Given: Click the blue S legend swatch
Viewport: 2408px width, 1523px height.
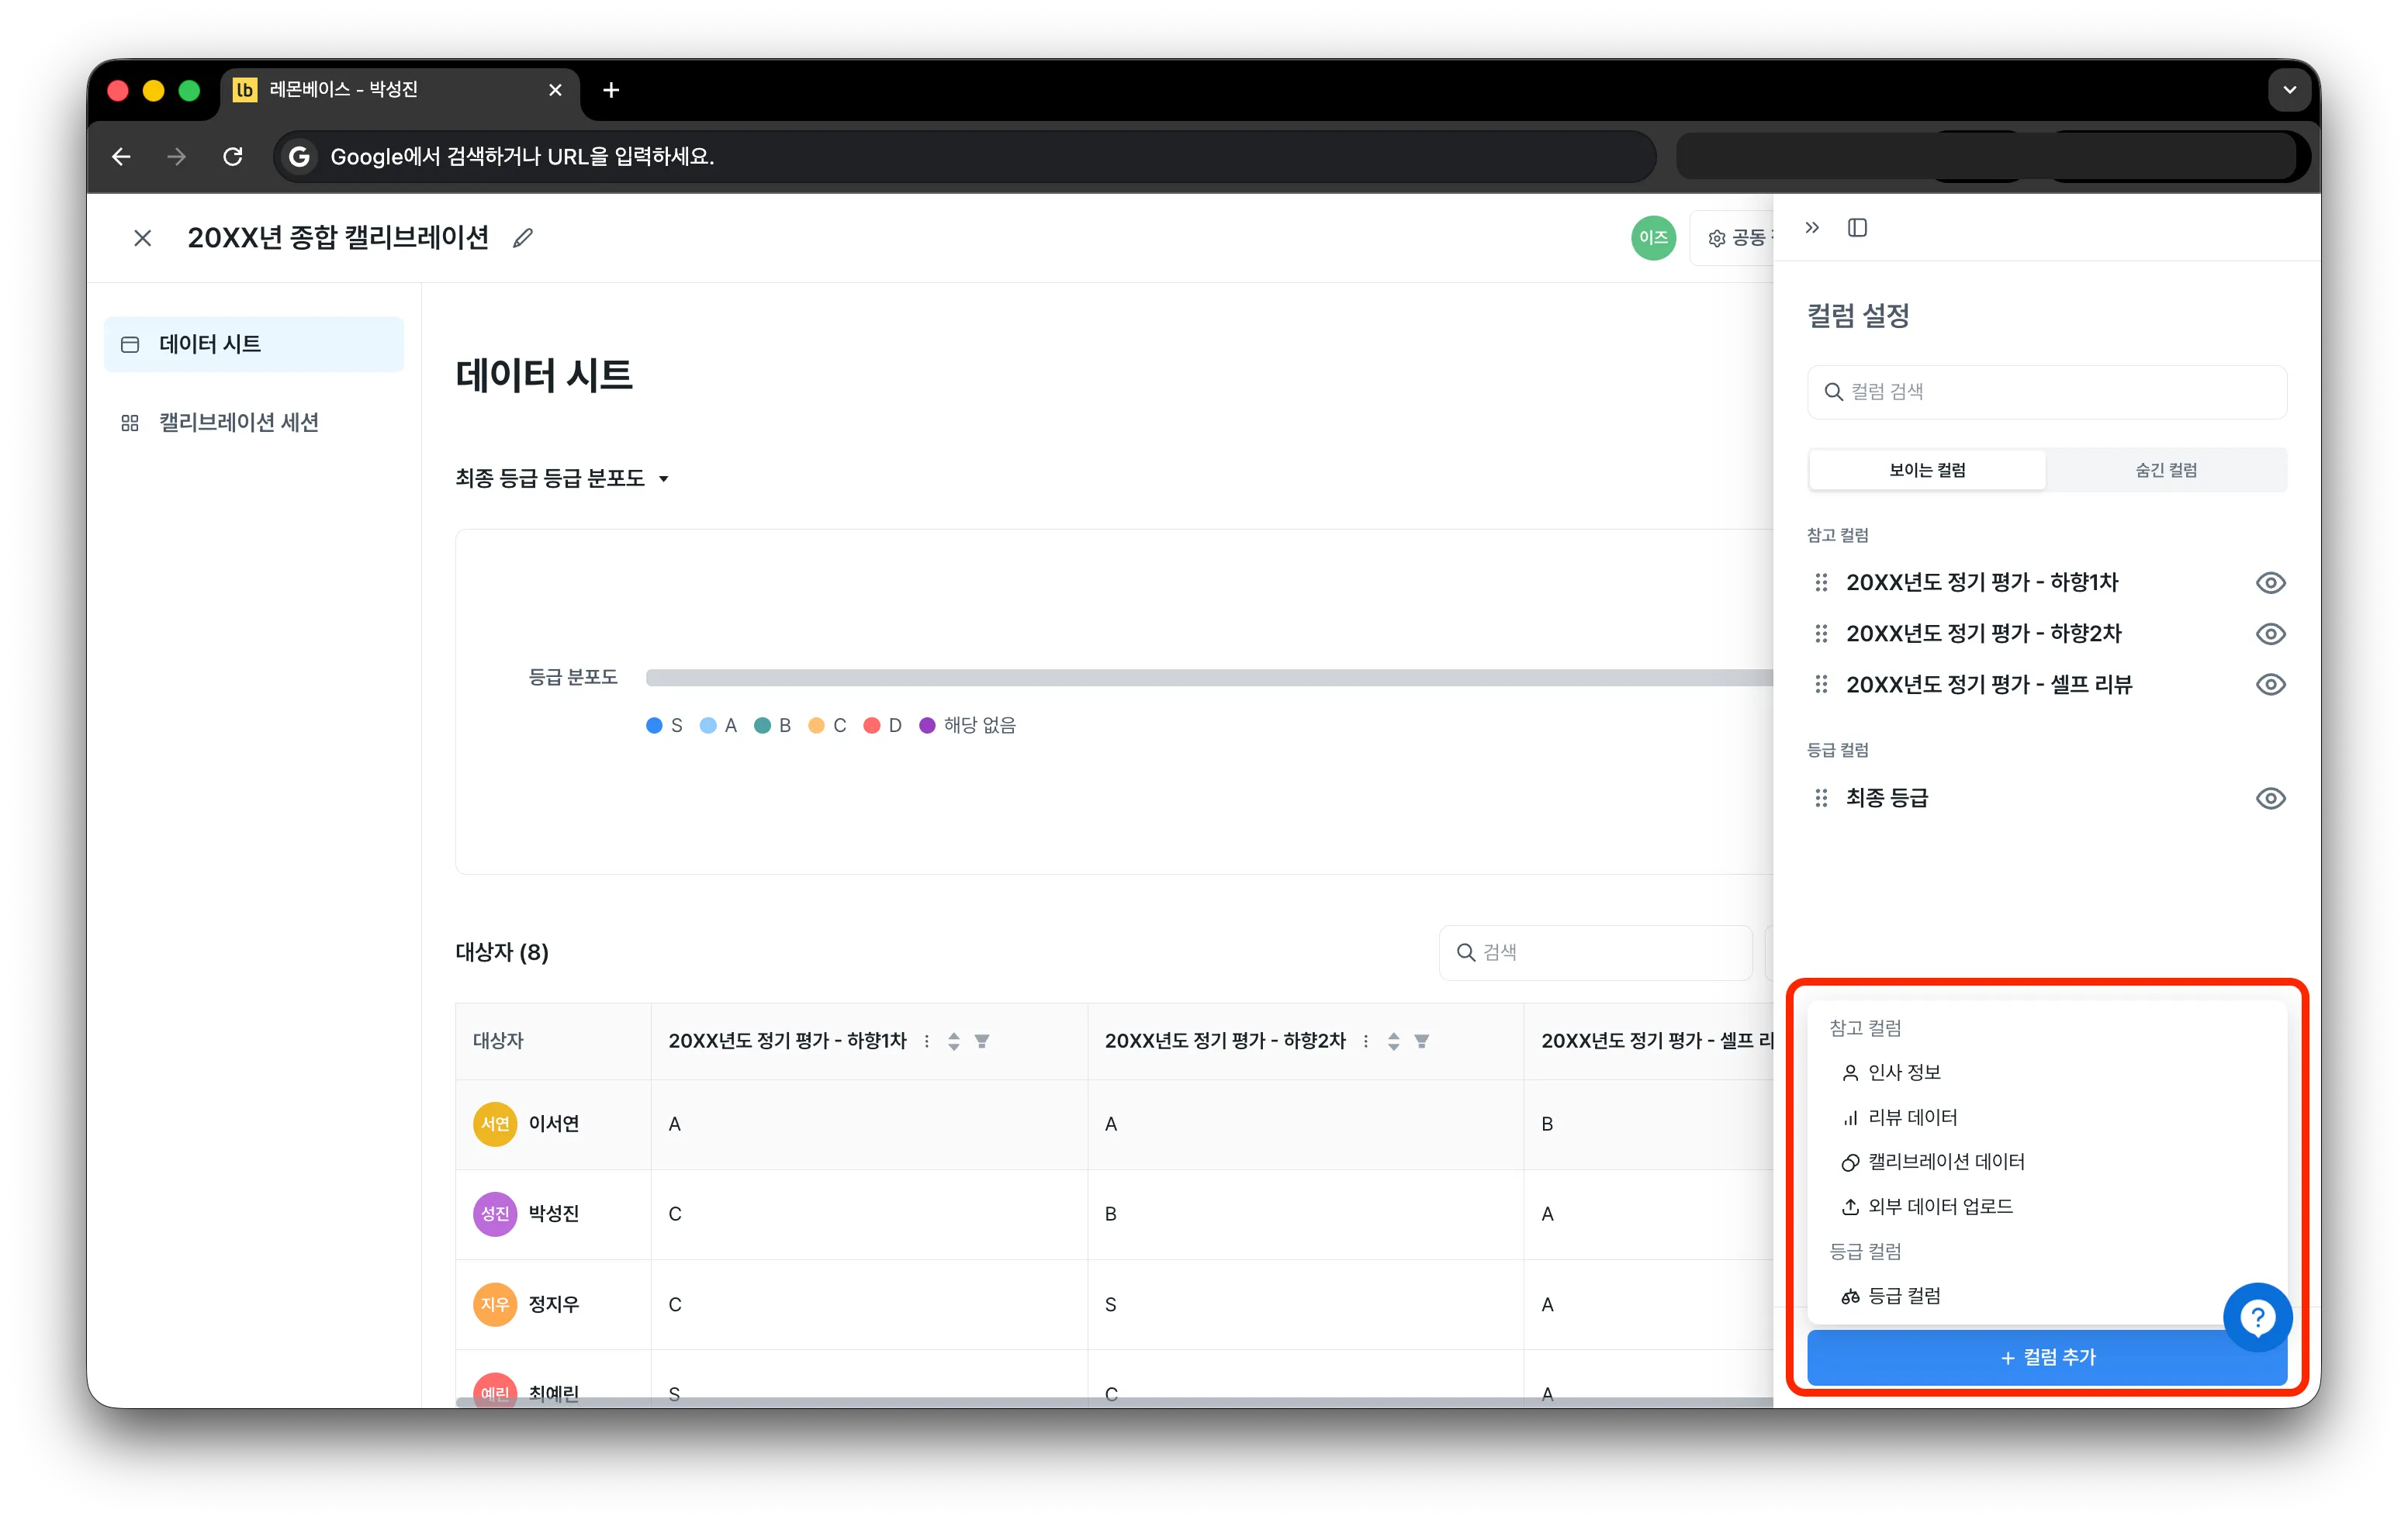Looking at the screenshot, I should [654, 726].
